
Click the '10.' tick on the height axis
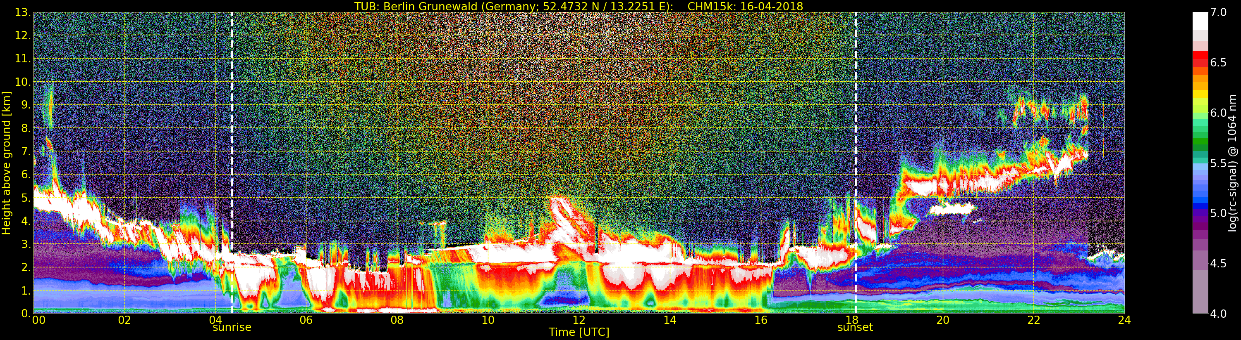tap(23, 82)
